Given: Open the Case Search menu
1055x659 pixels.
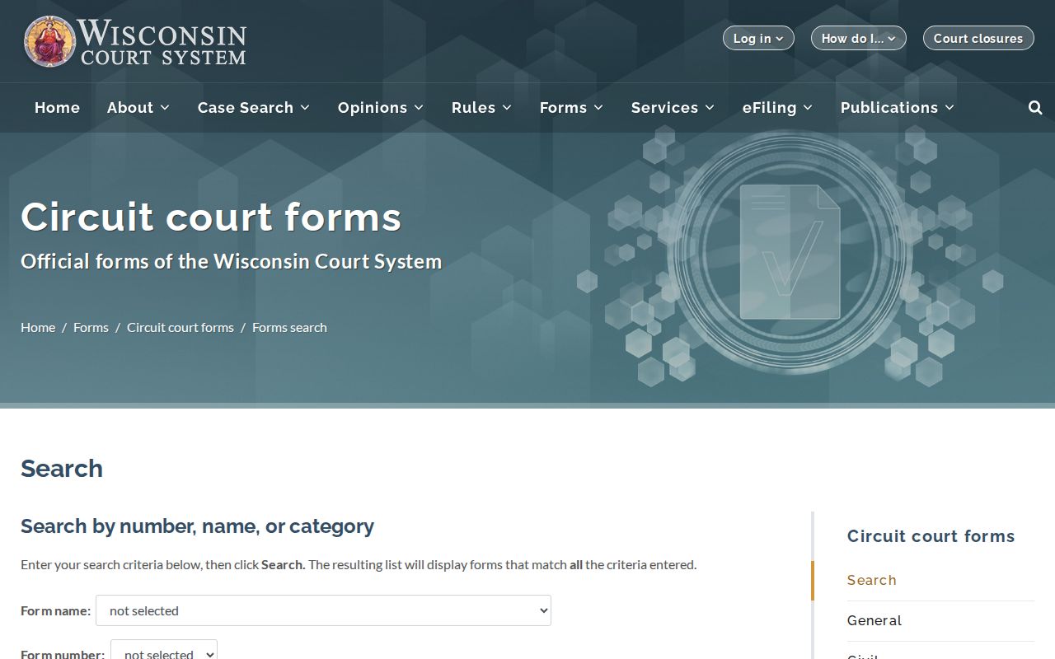Looking at the screenshot, I should (x=254, y=108).
